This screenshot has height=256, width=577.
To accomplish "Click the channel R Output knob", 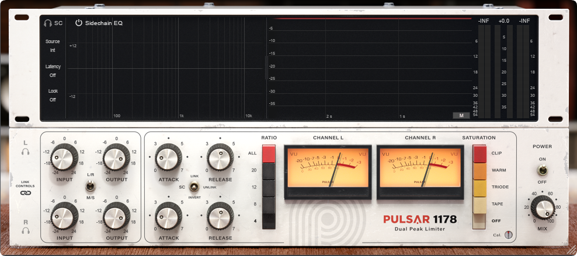I will (x=116, y=216).
